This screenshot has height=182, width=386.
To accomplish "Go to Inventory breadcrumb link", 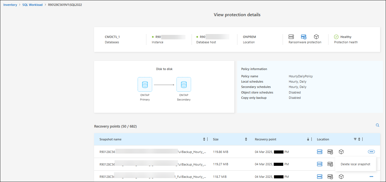I will (10, 5).
